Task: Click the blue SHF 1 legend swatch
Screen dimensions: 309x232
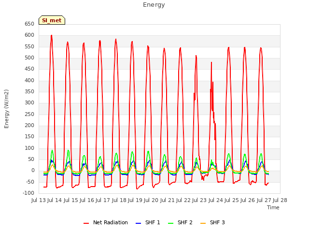Action: point(139,223)
